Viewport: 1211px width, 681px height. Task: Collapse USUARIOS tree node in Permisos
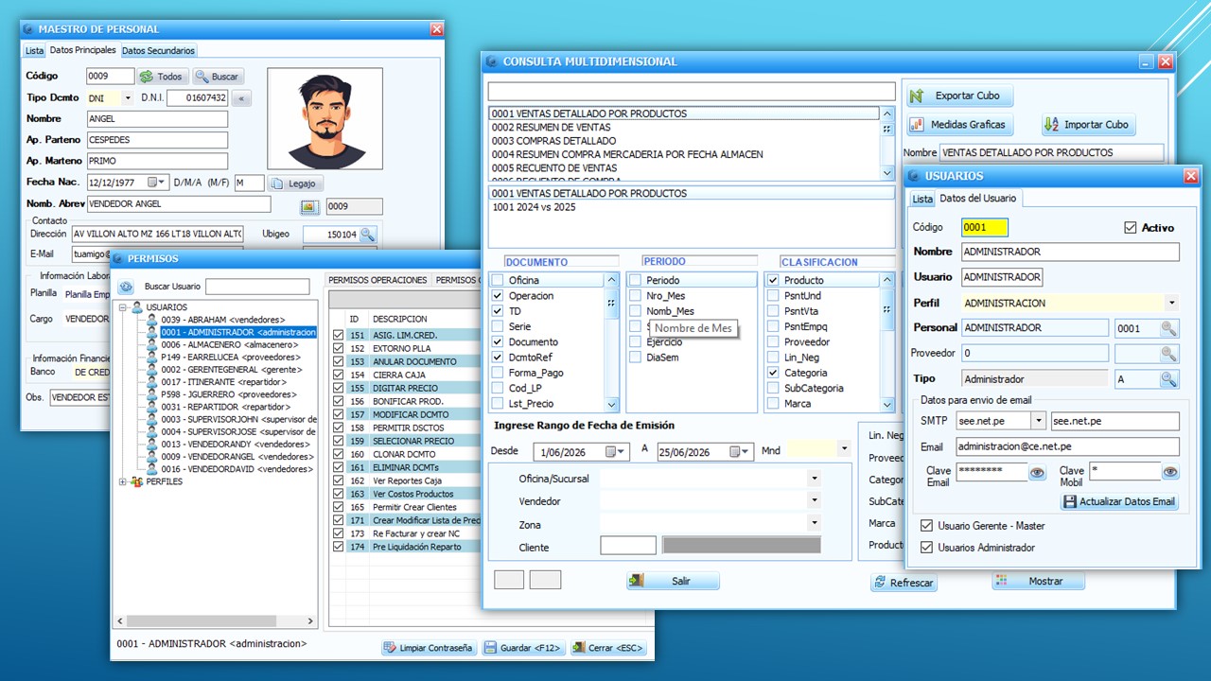tap(122, 307)
